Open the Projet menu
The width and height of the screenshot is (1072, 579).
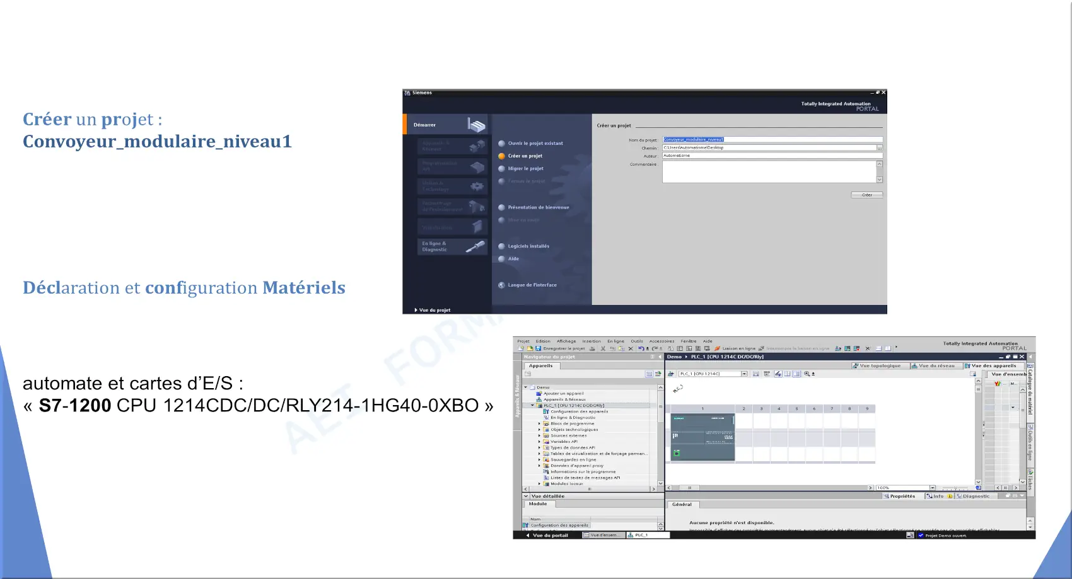pyautogui.click(x=523, y=341)
